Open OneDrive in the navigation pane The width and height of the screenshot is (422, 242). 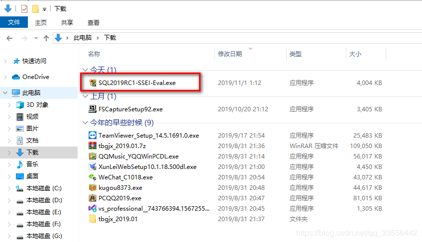(x=35, y=77)
